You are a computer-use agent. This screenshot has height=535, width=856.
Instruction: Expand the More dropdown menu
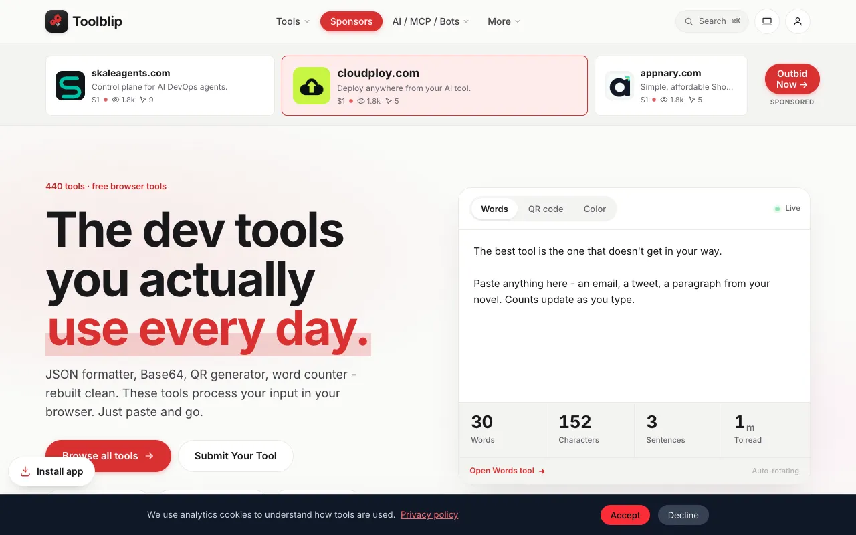[504, 21]
